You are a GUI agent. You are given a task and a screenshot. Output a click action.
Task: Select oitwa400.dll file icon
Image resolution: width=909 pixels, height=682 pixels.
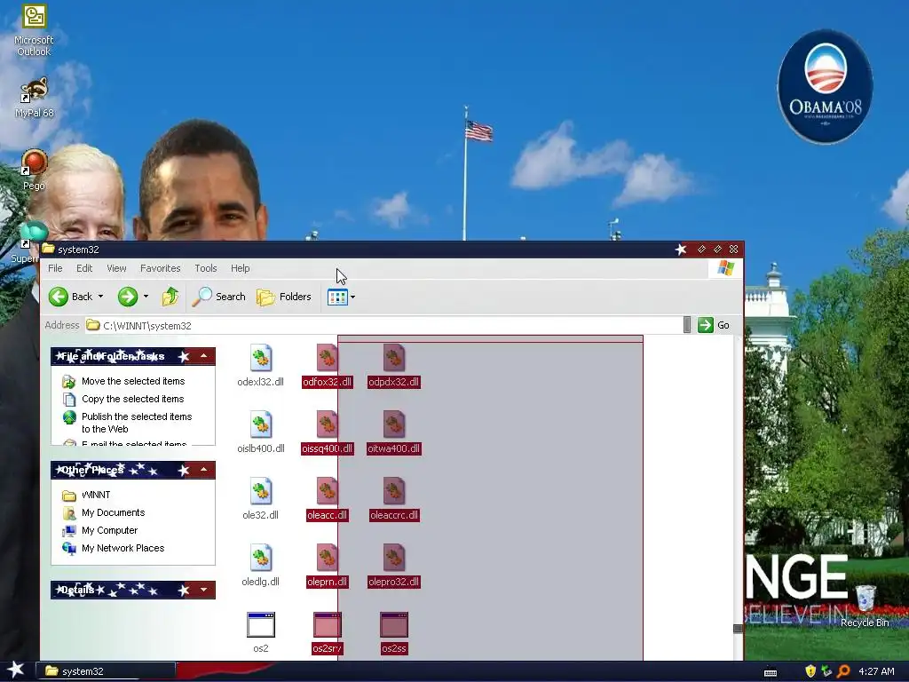393,424
